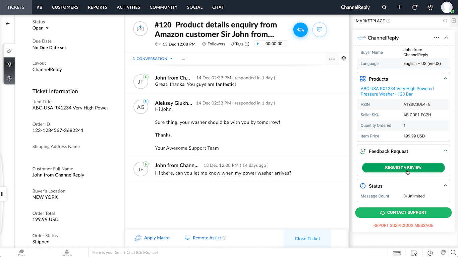This screenshot has height=257, width=458.
Task: Open the Chat tab
Action: point(218,7)
